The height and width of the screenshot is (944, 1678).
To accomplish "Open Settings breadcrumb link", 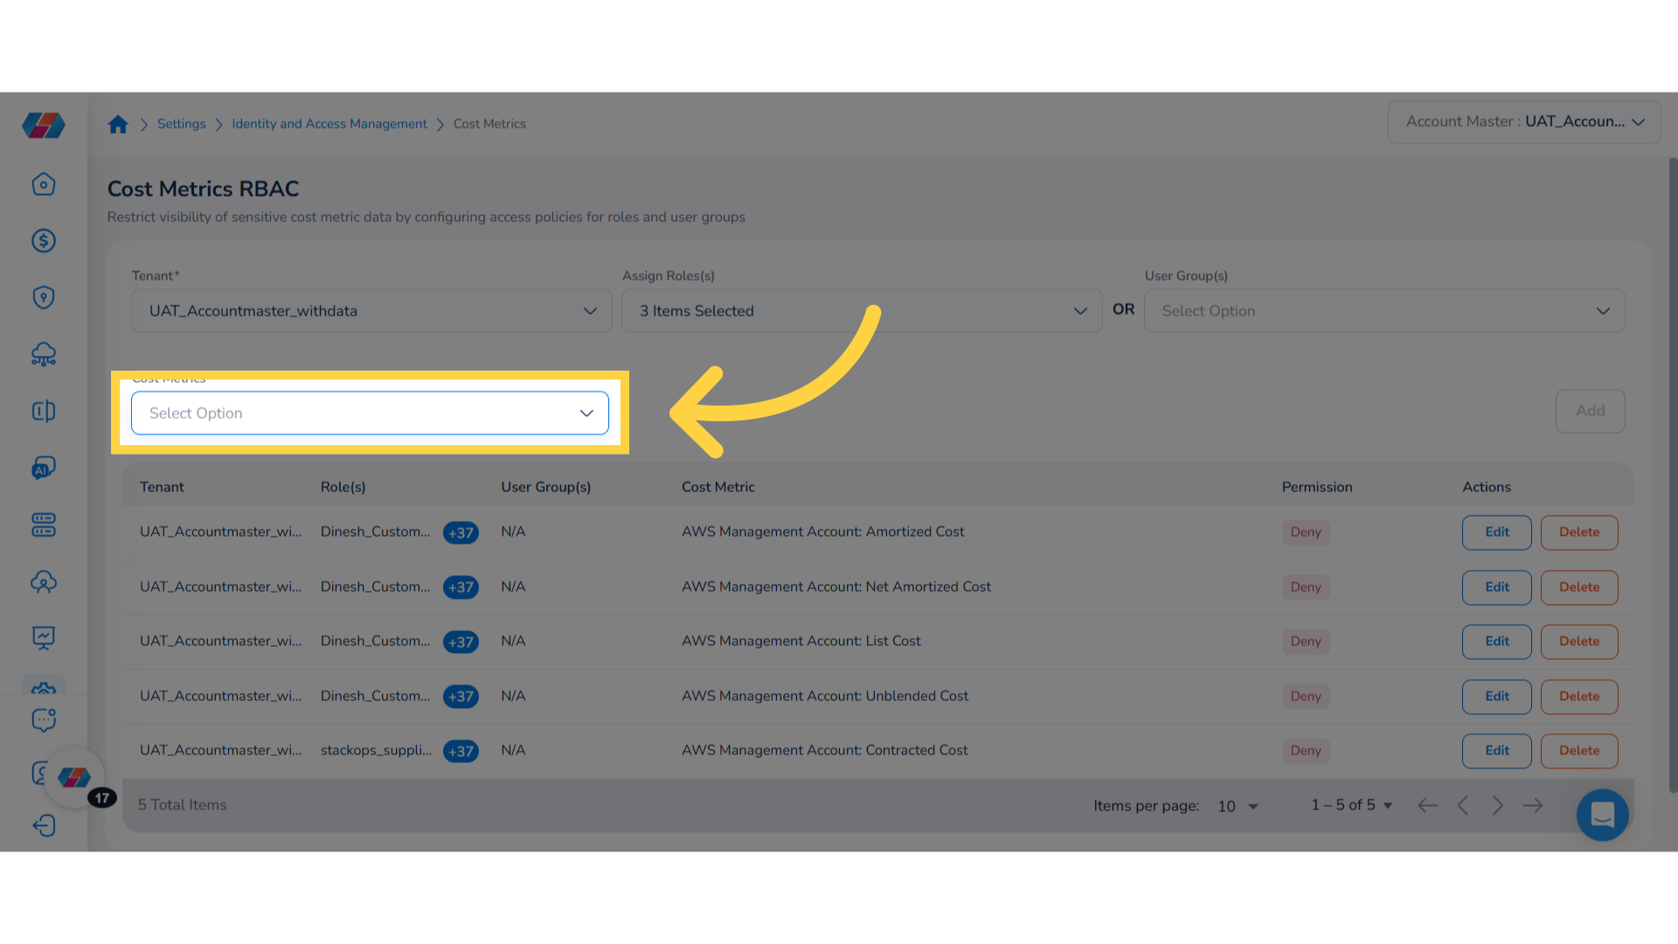I will (181, 124).
